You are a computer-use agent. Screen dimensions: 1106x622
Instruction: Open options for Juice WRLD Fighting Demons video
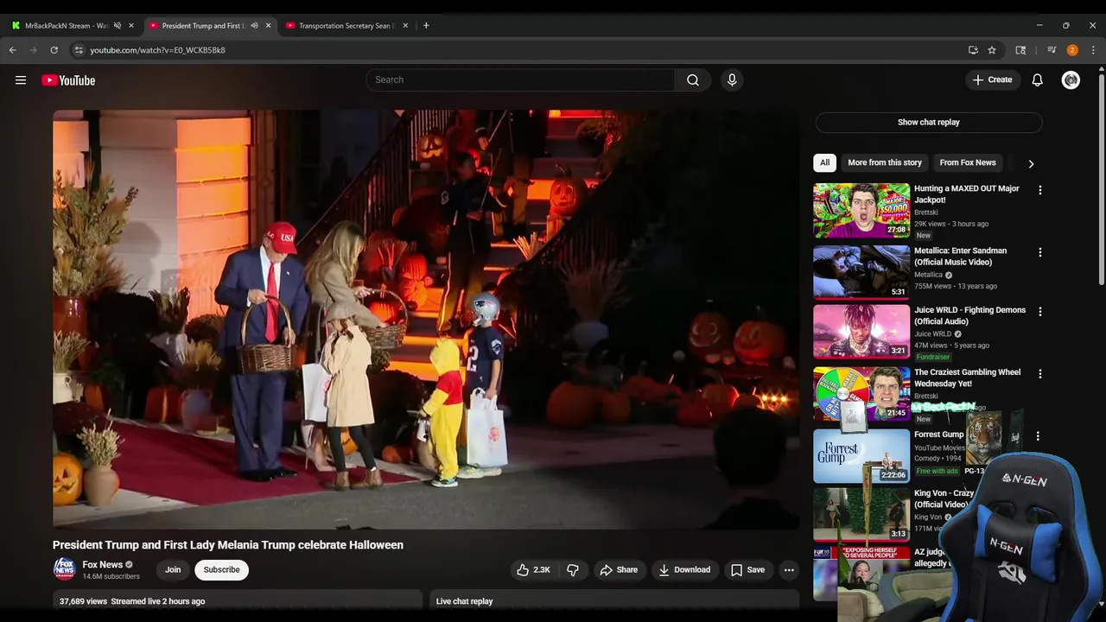pyautogui.click(x=1039, y=311)
